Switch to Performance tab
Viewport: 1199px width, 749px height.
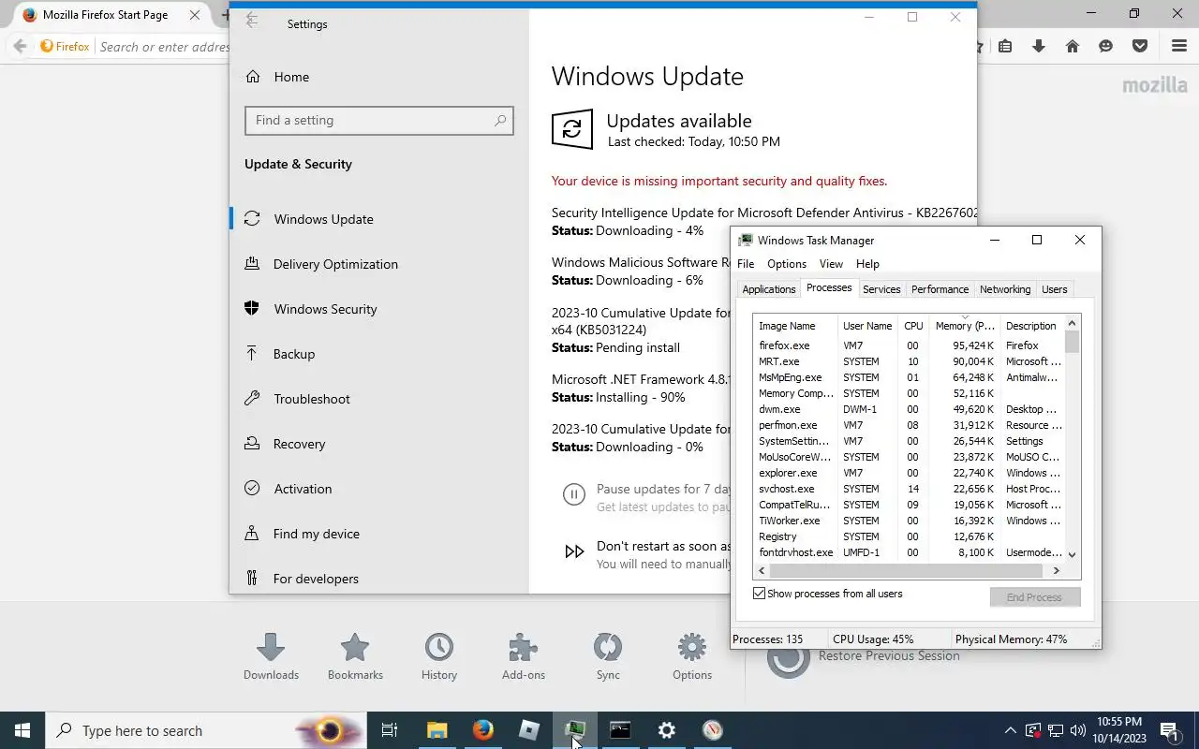[940, 289]
